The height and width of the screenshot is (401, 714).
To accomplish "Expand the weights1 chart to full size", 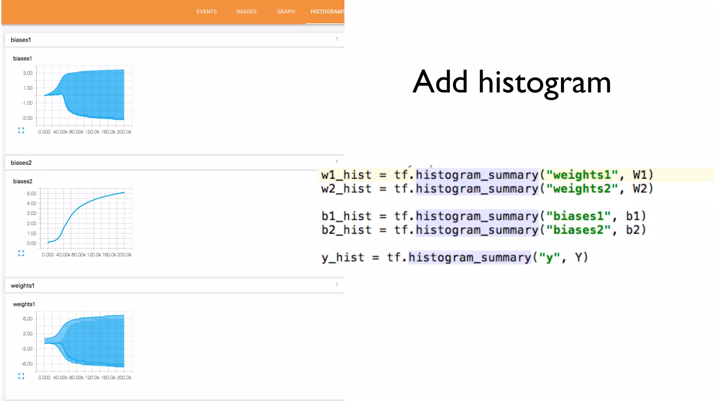I will (21, 376).
